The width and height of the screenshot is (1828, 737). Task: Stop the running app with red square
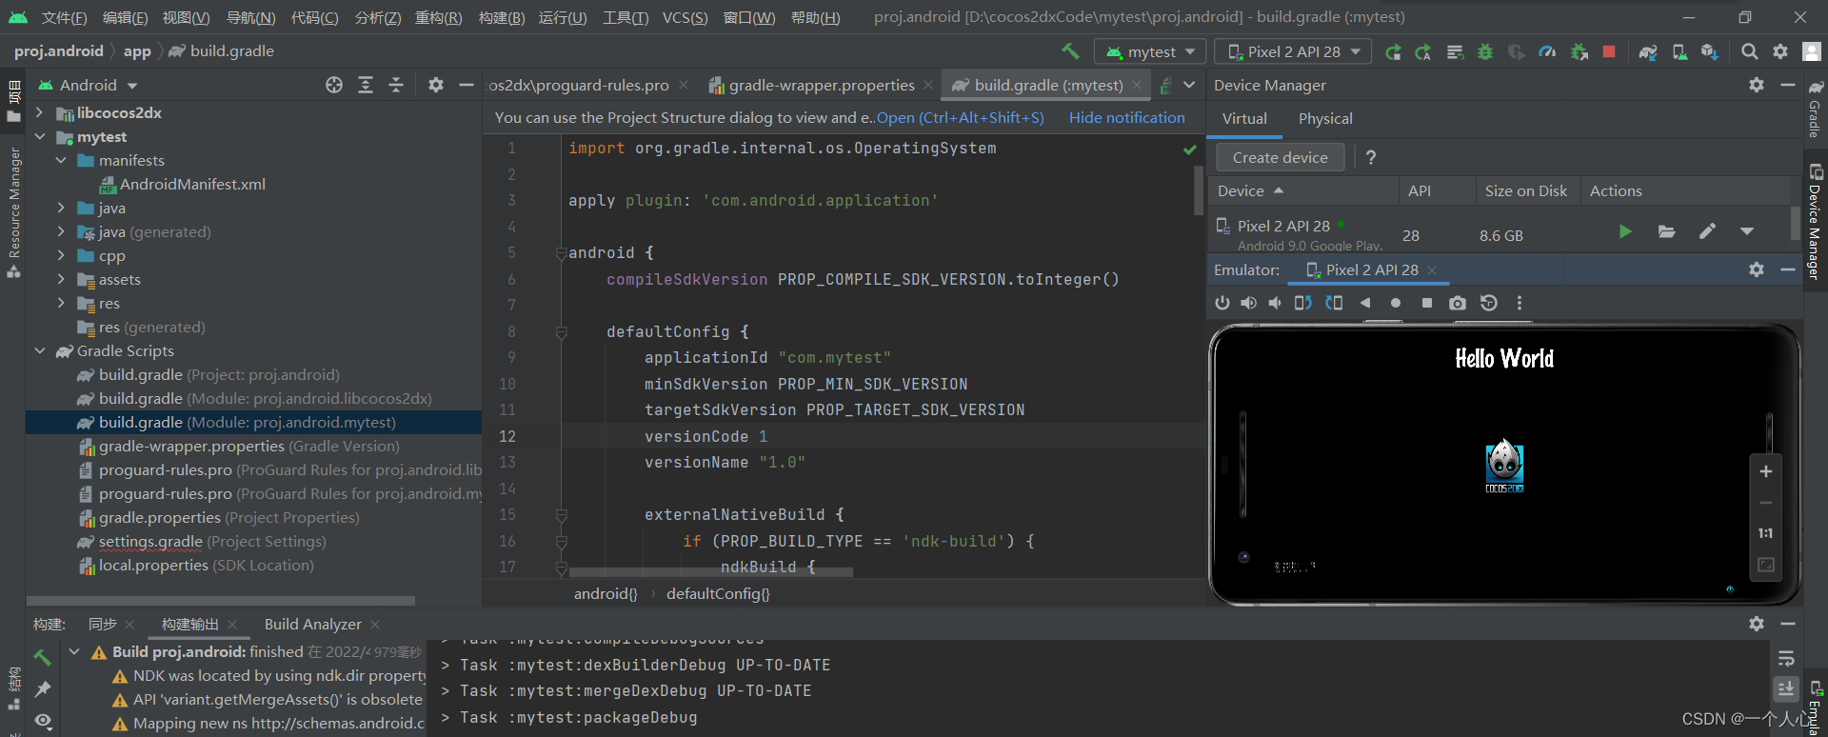(1609, 51)
